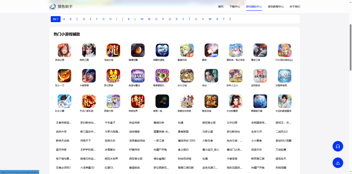Click the 红警OL game link

109,168
